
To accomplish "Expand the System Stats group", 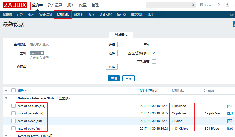I will tap(6, 136).
